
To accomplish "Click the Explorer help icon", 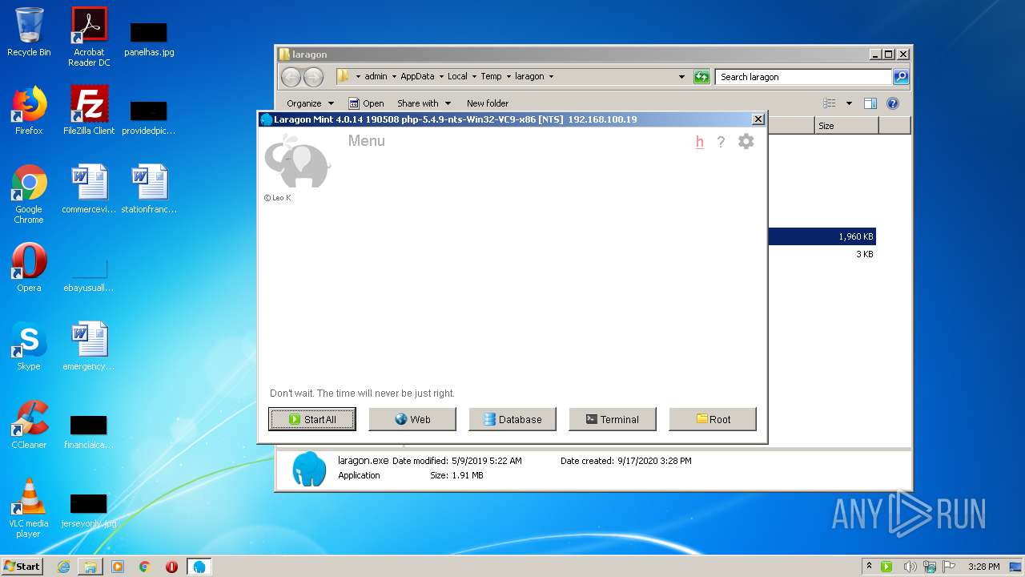I will click(893, 103).
